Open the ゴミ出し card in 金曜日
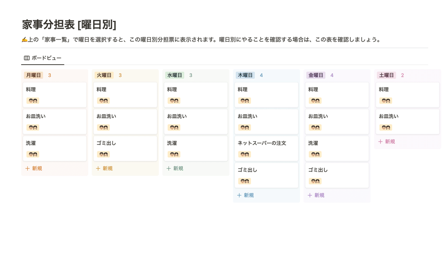Image resolution: width=444 pixels, height=262 pixels. [x=337, y=175]
